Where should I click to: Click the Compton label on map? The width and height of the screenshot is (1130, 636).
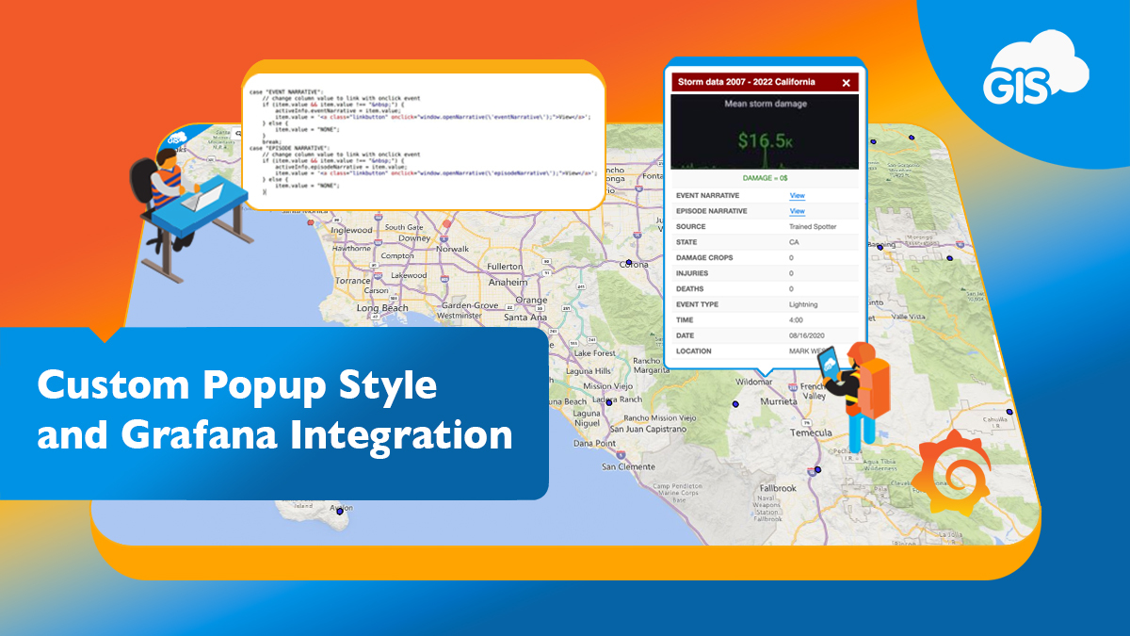pyautogui.click(x=397, y=255)
